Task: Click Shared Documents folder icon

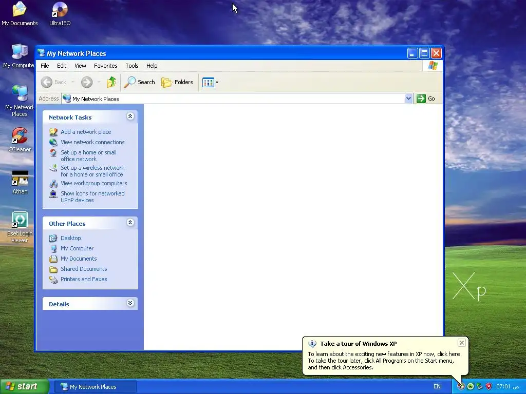Action: click(53, 269)
